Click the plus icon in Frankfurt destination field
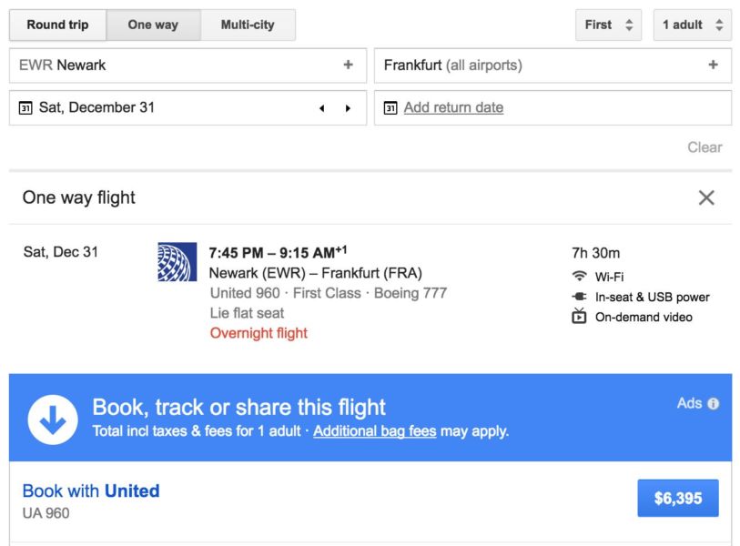Screen dimensions: 740x546 (713, 66)
